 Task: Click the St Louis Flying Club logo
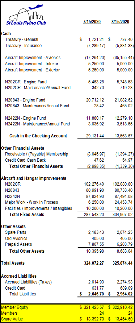26,16
